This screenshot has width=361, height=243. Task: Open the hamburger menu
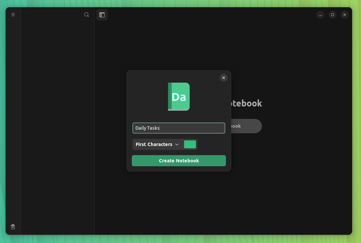(13, 14)
